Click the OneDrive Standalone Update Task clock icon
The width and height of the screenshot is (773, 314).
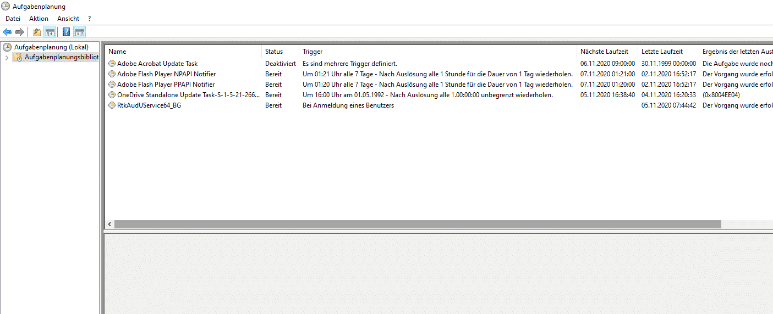[x=112, y=95]
